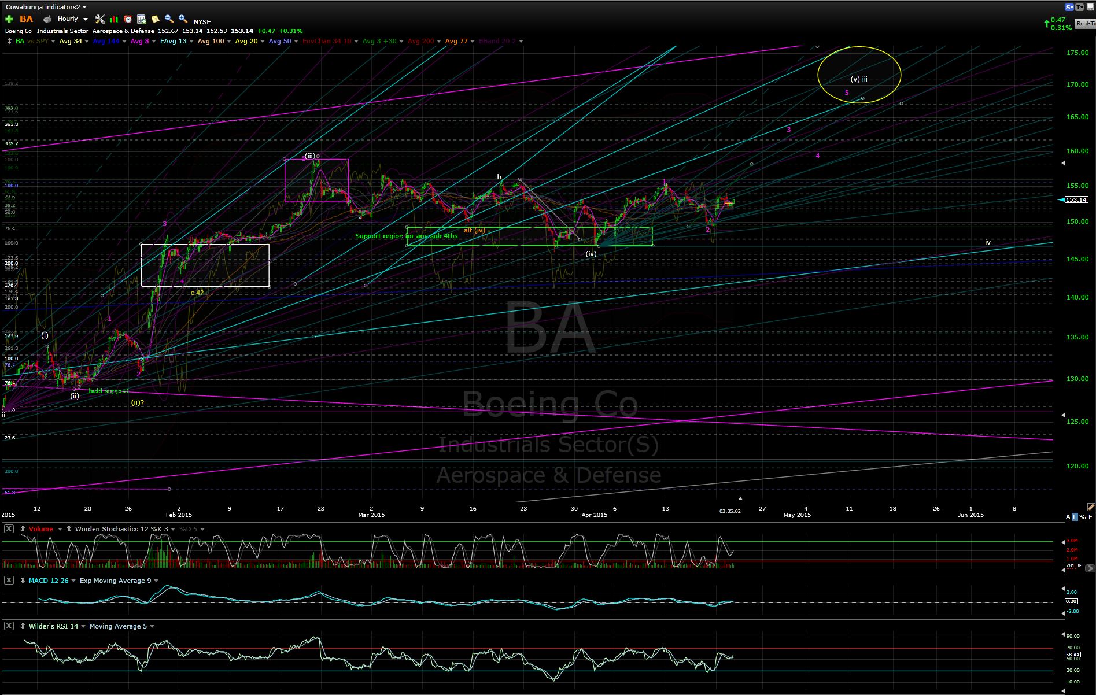Screen dimensions: 1096x695
Task: Click the orange BA ticker symbol
Action: click(x=26, y=19)
